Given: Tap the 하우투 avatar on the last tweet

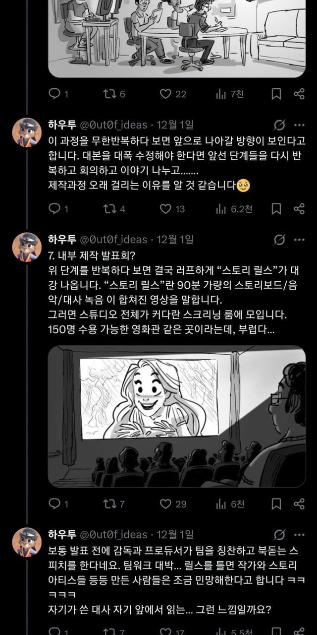Looking at the screenshot, I should [x=27, y=542].
